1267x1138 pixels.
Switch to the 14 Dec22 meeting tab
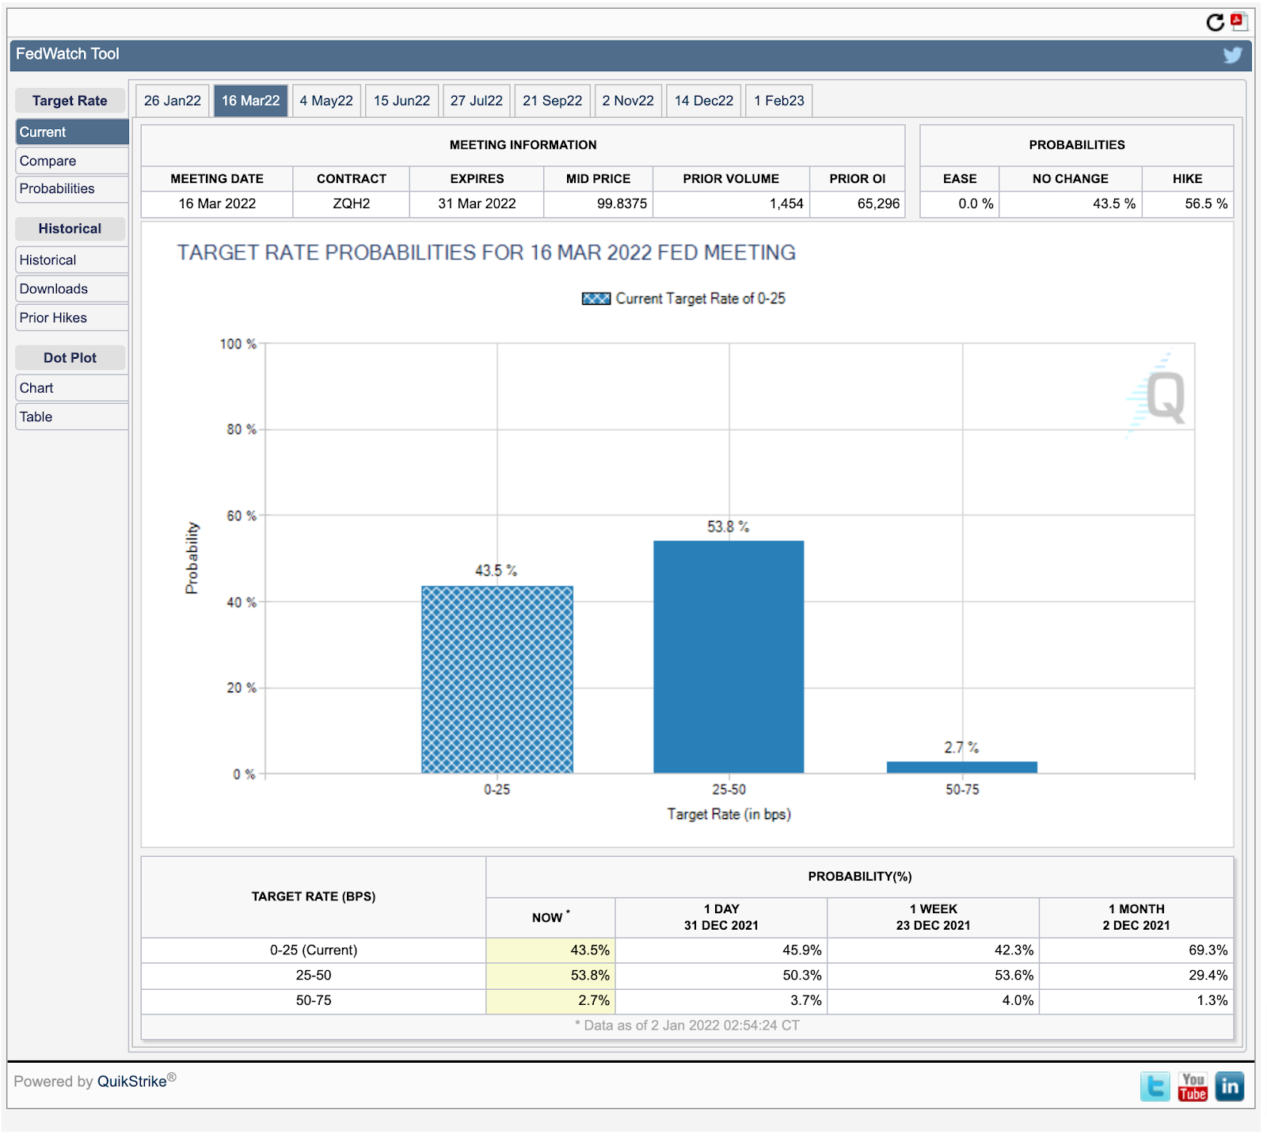click(704, 101)
